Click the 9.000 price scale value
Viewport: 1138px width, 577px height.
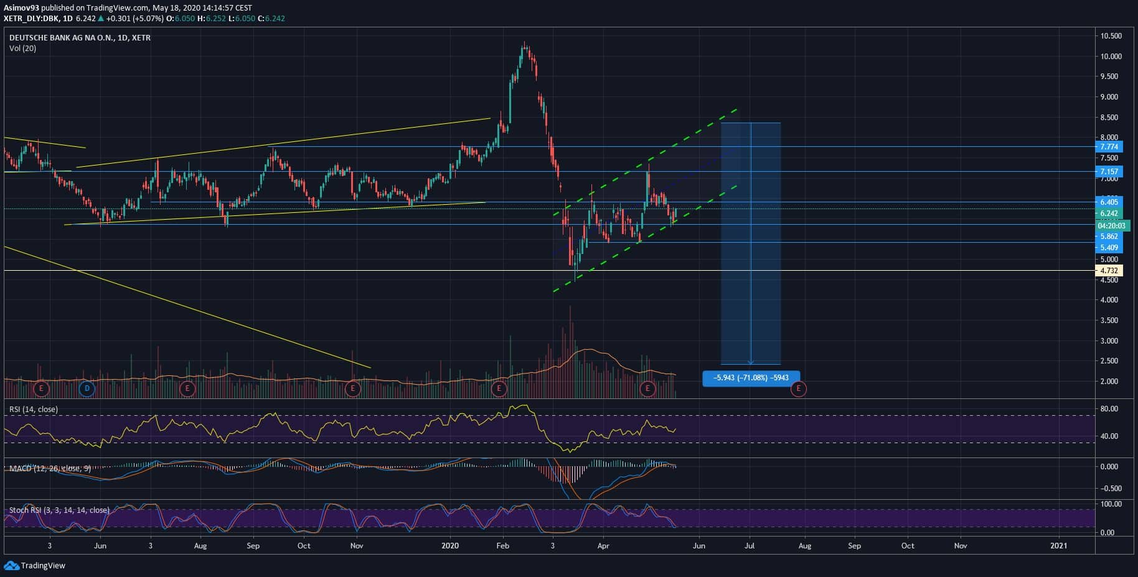point(1111,97)
